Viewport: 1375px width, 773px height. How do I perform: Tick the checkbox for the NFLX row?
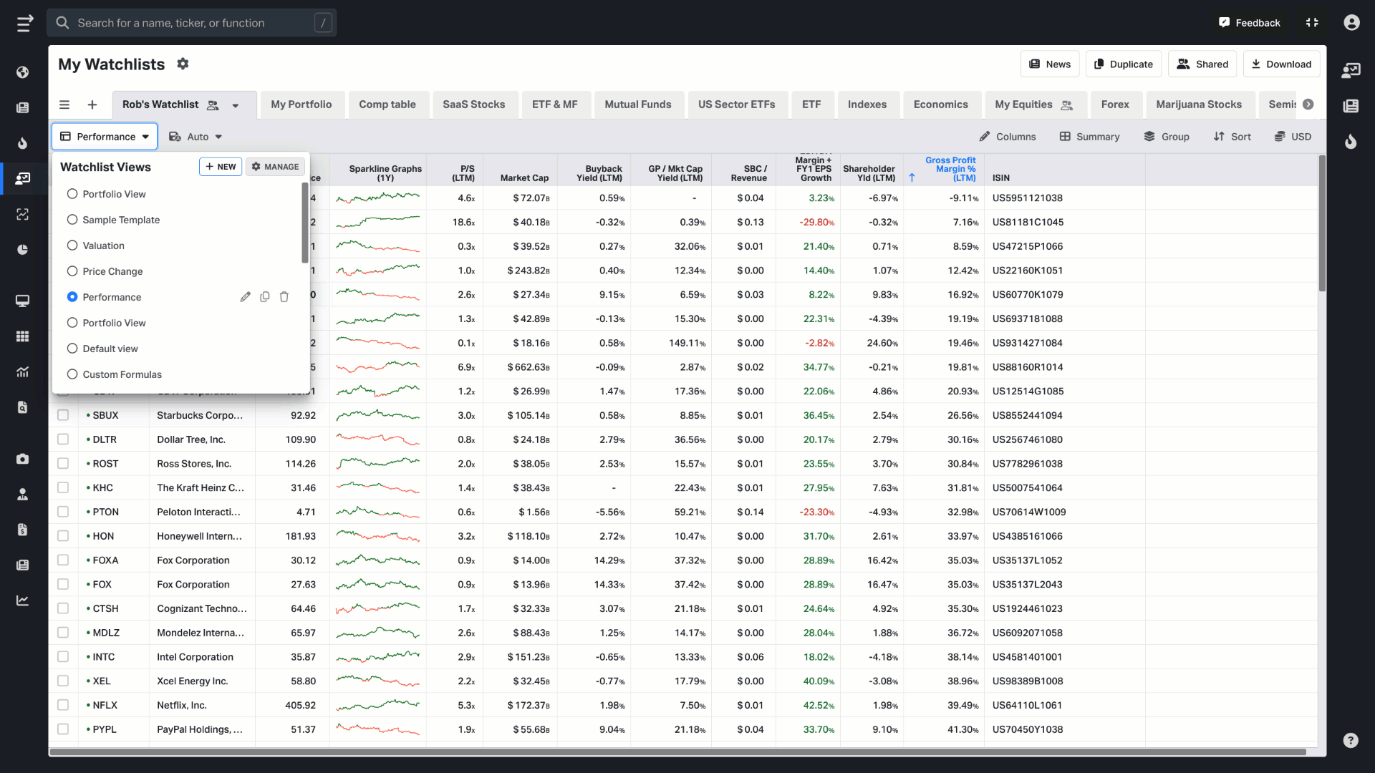click(x=63, y=705)
